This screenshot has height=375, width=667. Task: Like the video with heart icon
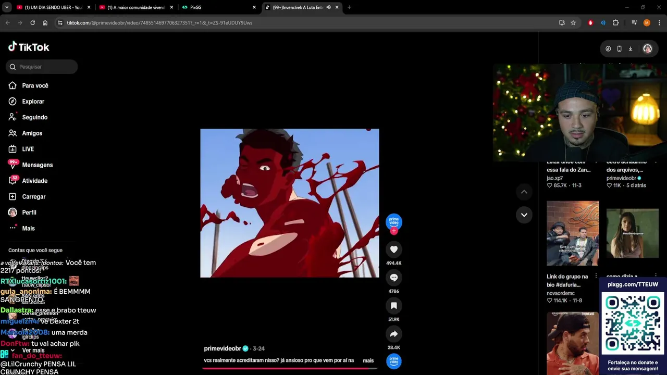(x=394, y=249)
